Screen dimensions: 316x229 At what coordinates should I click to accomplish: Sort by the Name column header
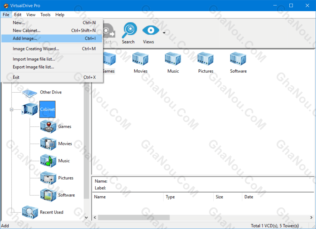128,197
